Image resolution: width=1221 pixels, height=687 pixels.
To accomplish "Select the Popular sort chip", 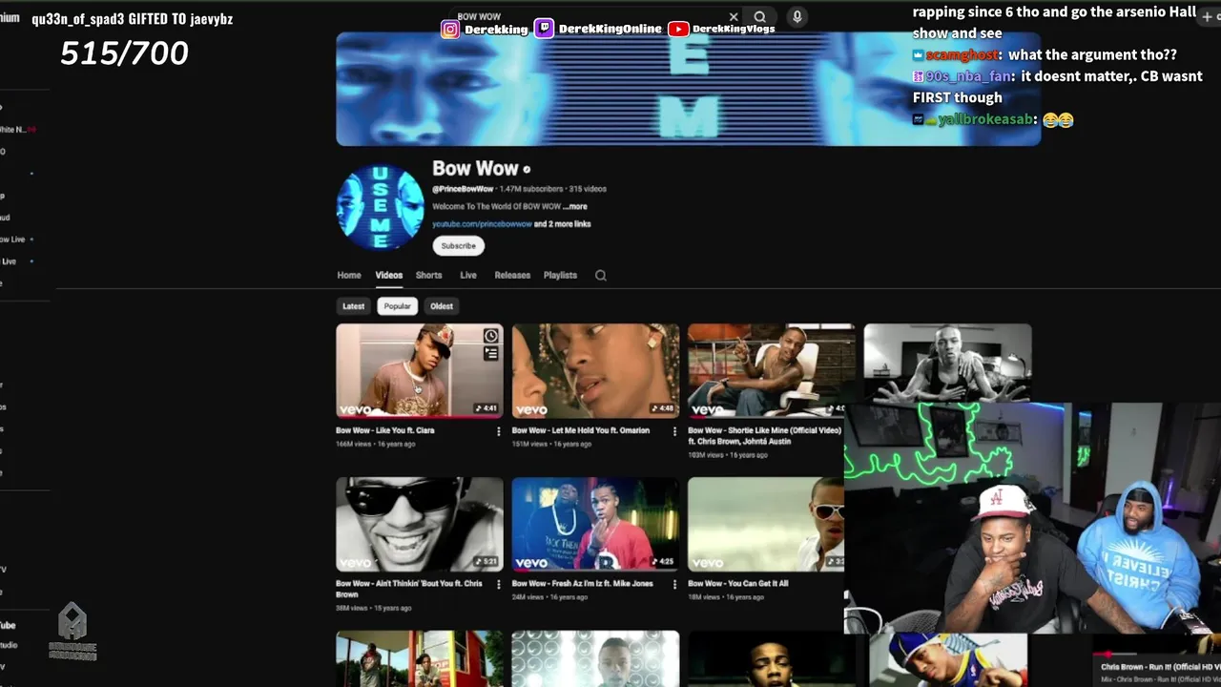I will click(397, 306).
